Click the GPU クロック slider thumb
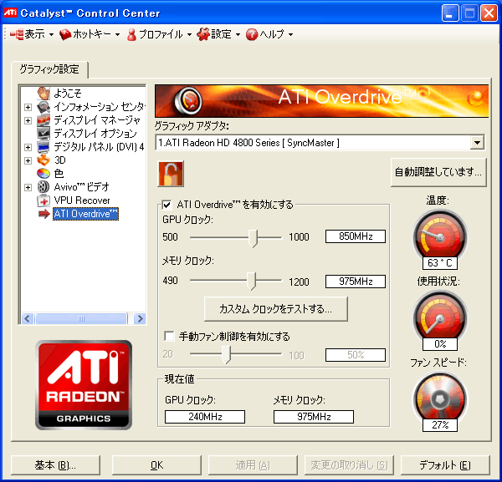This screenshot has width=502, height=482. [x=254, y=237]
